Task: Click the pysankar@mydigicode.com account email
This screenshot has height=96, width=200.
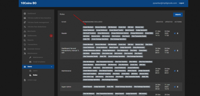Action: click(x=165, y=3)
